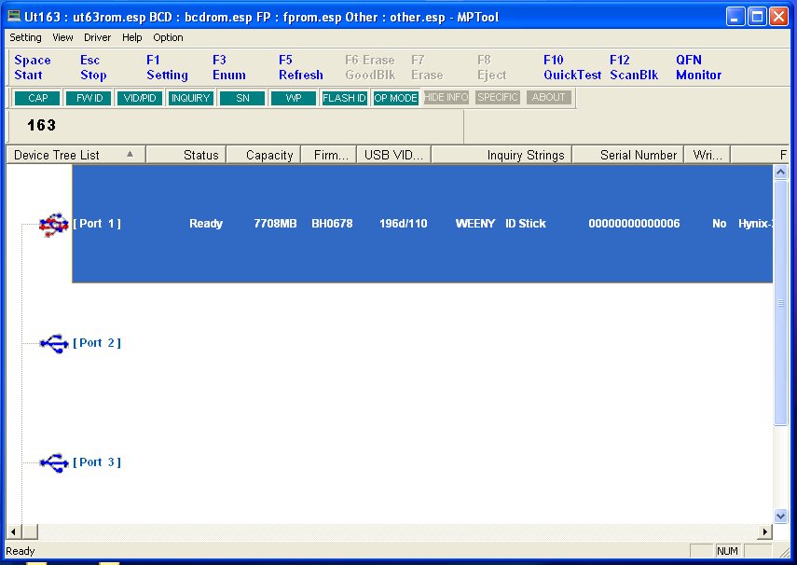Click the Wri... column header
The width and height of the screenshot is (797, 565).
click(x=708, y=155)
